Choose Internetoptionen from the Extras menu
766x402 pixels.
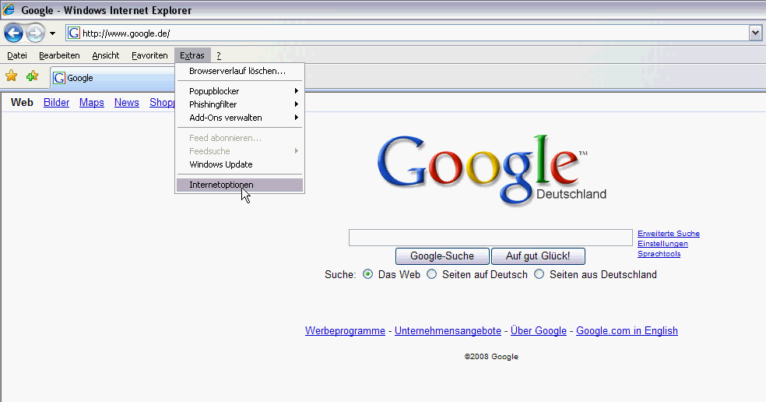pyautogui.click(x=221, y=185)
